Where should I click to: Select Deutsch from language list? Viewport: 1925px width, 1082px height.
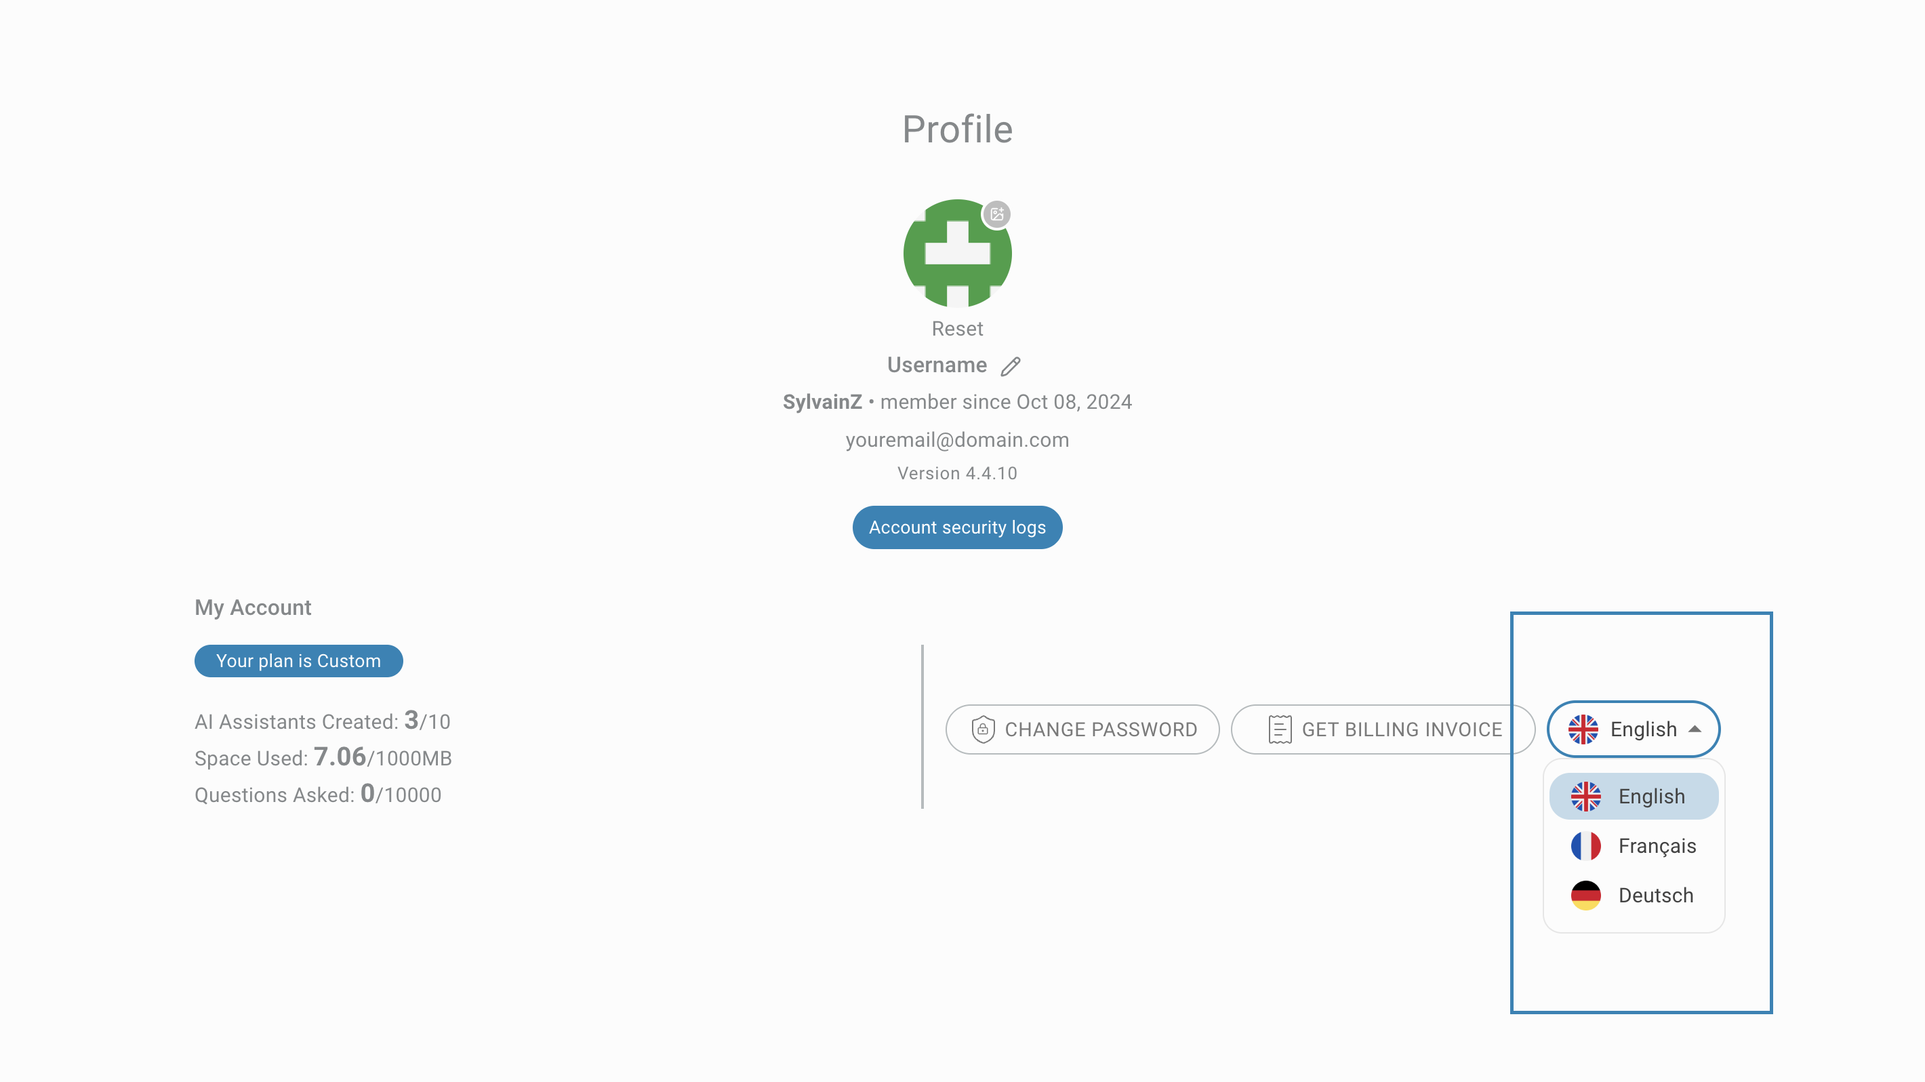[1655, 895]
